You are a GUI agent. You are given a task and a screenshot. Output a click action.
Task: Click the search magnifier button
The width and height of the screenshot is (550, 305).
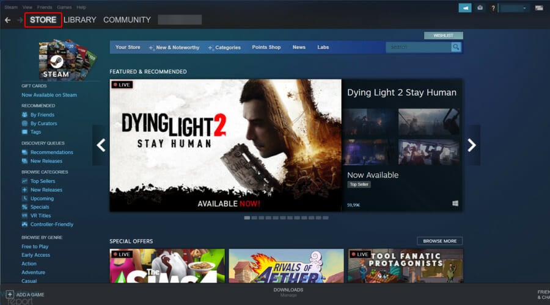tap(456, 47)
